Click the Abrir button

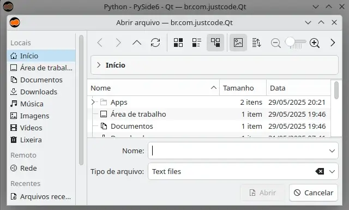click(x=262, y=193)
